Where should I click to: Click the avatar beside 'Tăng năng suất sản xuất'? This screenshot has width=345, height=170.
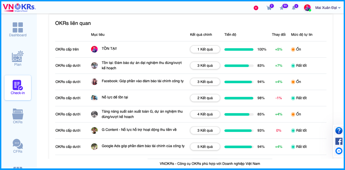point(94,114)
